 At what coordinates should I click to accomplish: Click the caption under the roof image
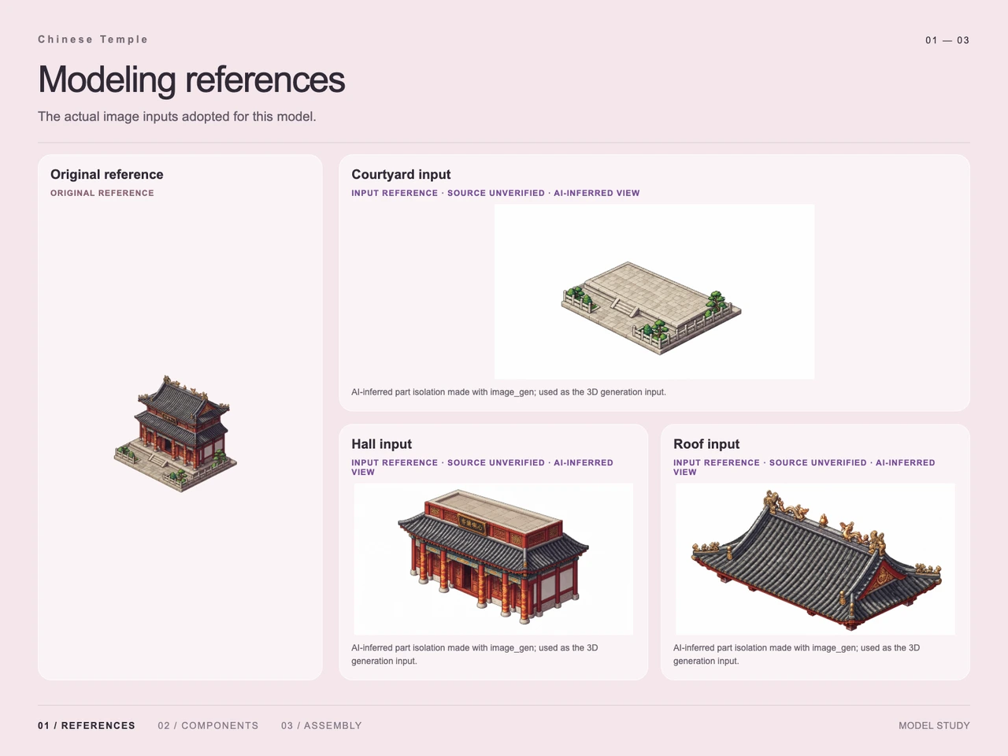click(796, 654)
